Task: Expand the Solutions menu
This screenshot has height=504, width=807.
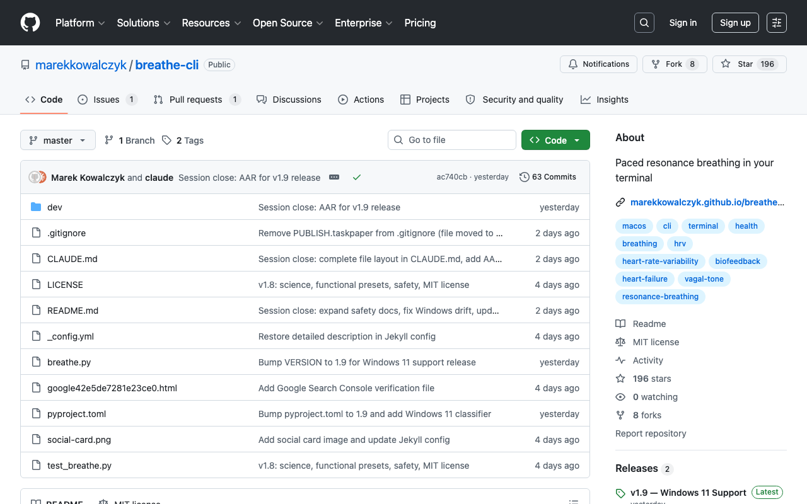Action: click(143, 23)
